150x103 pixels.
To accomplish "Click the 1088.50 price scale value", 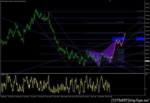I will pos(147,50).
